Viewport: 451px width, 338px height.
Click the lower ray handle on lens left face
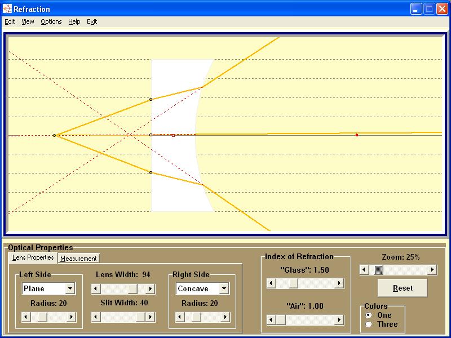[151, 173]
